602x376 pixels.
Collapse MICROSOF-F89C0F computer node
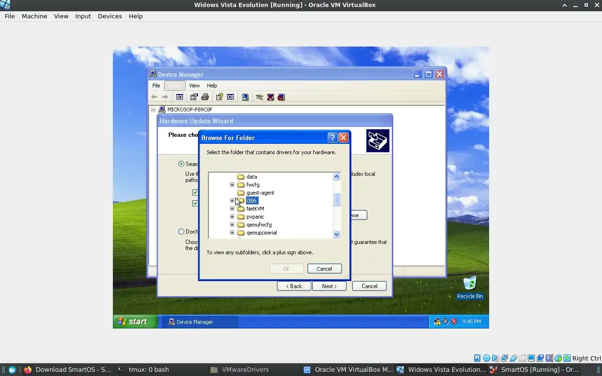pos(153,110)
